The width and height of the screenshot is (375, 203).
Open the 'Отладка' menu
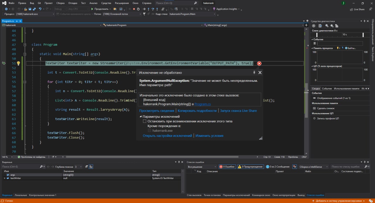73,3
